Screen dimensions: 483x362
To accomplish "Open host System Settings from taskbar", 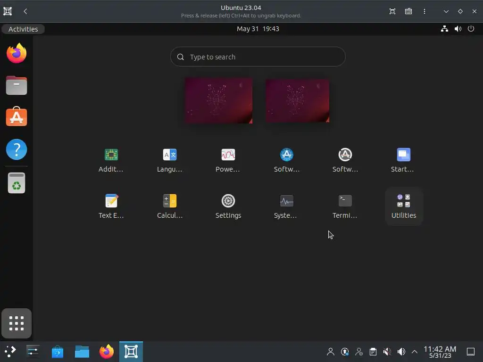I will point(33,352).
